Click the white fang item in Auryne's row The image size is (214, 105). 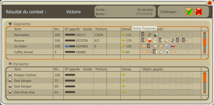tap(155, 40)
